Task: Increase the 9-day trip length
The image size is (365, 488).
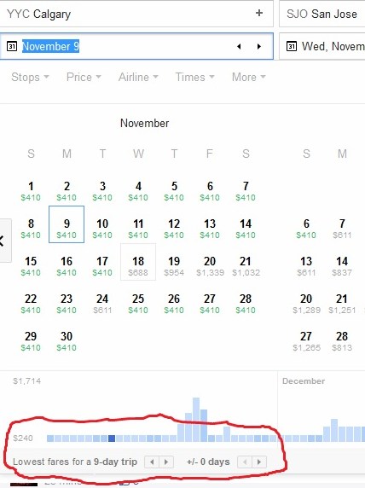Action: pos(166,462)
